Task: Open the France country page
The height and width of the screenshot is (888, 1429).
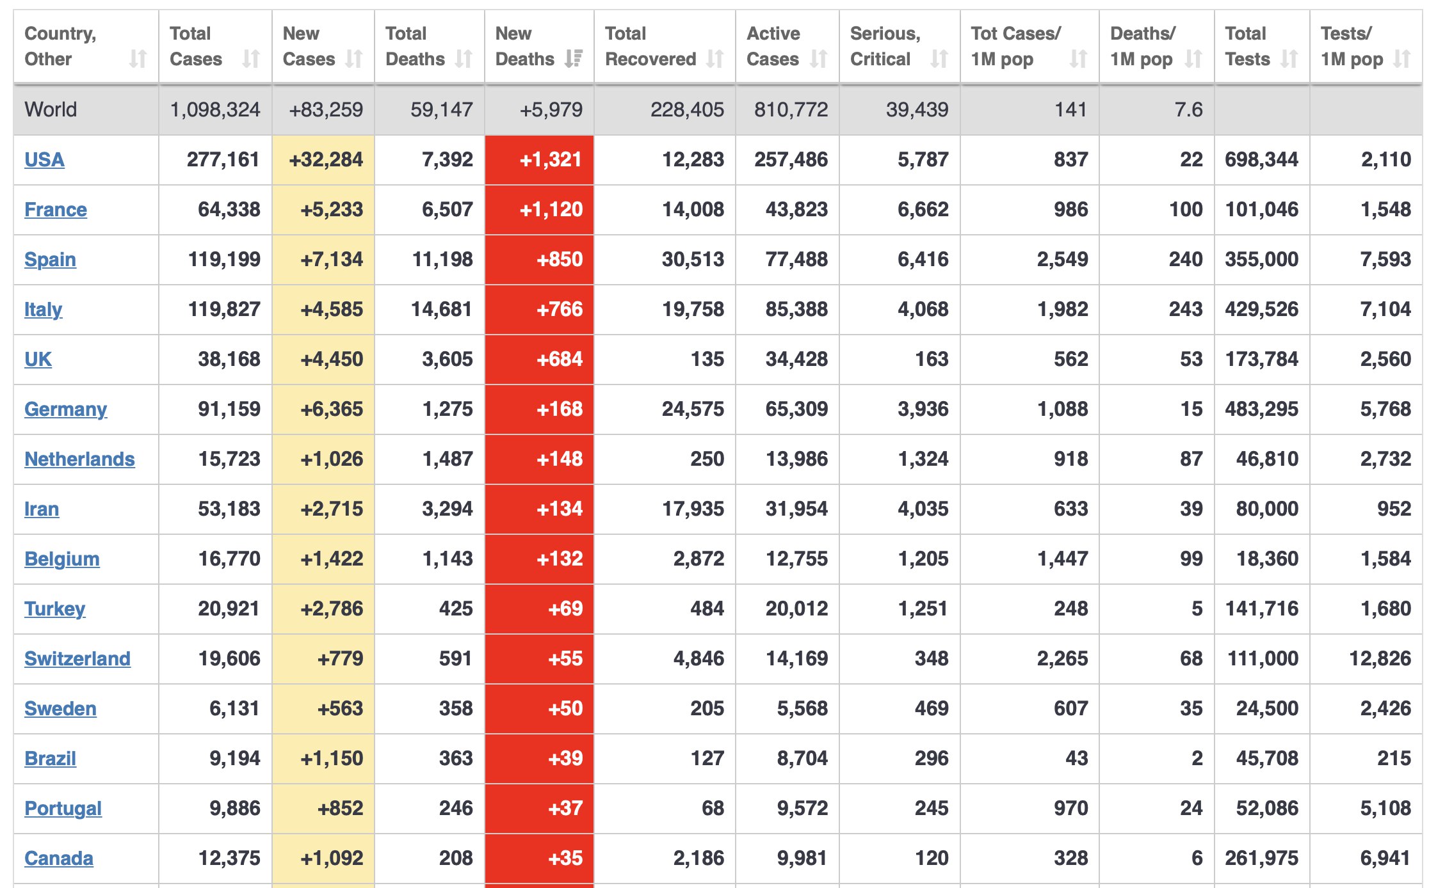Action: click(56, 209)
